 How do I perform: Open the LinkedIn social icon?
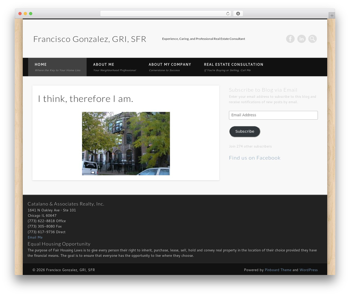point(302,39)
